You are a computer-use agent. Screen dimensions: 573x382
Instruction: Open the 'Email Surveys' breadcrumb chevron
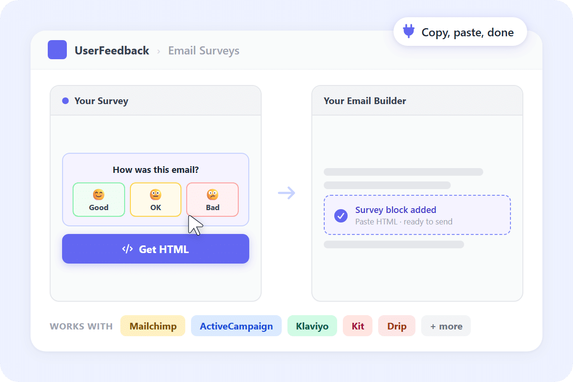pyautogui.click(x=159, y=50)
